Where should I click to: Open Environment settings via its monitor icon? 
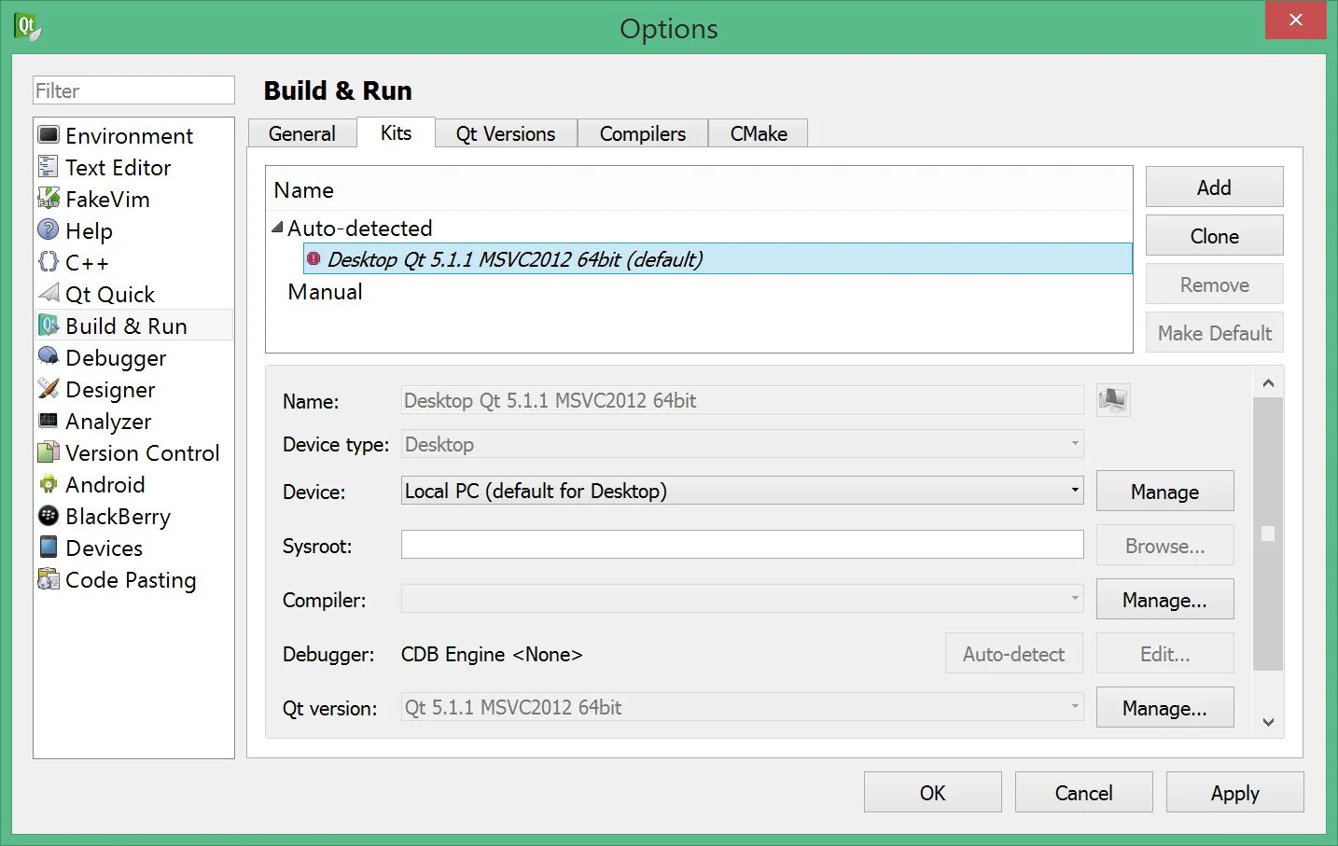pos(49,135)
